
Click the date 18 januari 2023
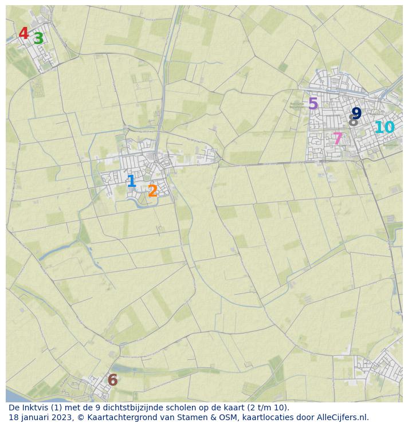pyautogui.click(x=40, y=418)
